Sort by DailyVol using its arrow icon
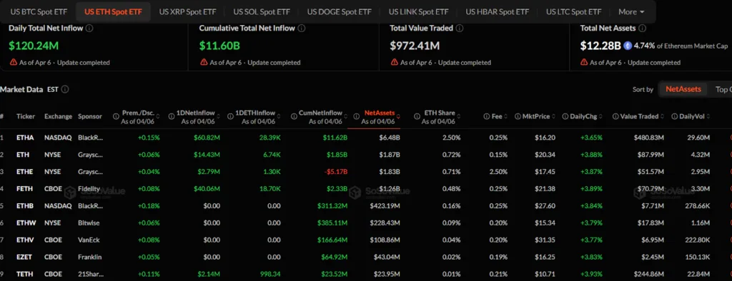 point(709,116)
